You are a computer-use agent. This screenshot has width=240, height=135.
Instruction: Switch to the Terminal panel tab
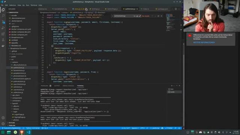click(x=80, y=86)
